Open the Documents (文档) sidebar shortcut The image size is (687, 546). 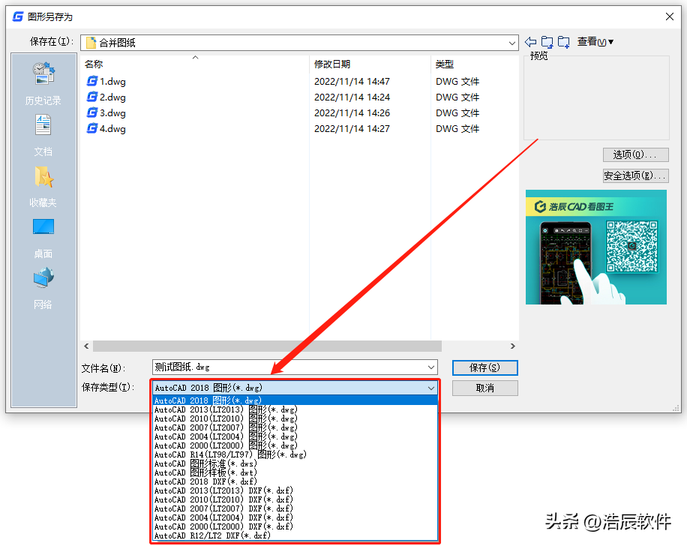pyautogui.click(x=43, y=136)
